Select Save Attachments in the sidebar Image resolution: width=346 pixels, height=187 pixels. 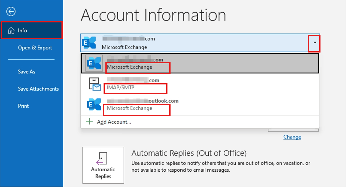click(x=38, y=89)
